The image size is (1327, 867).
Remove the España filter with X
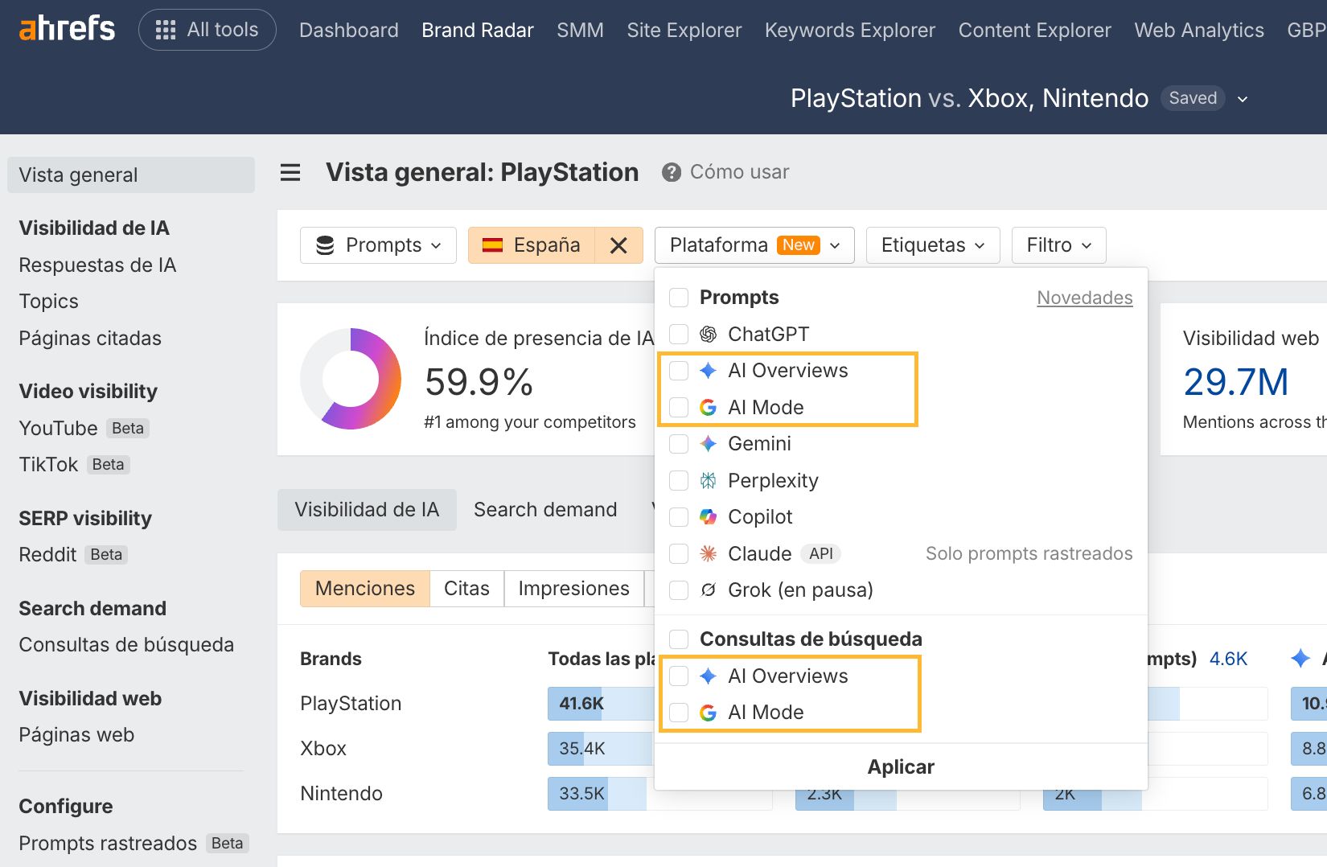(x=618, y=245)
